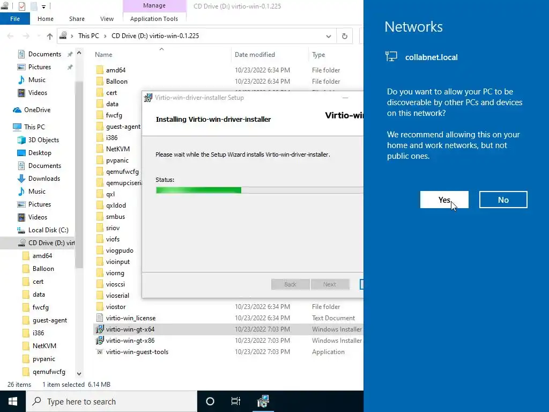Open the Home ribbon tab

46,19
